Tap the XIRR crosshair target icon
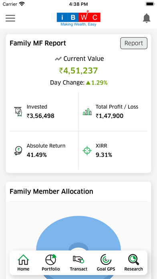The height and width of the screenshot is (279, 157). coord(87,151)
